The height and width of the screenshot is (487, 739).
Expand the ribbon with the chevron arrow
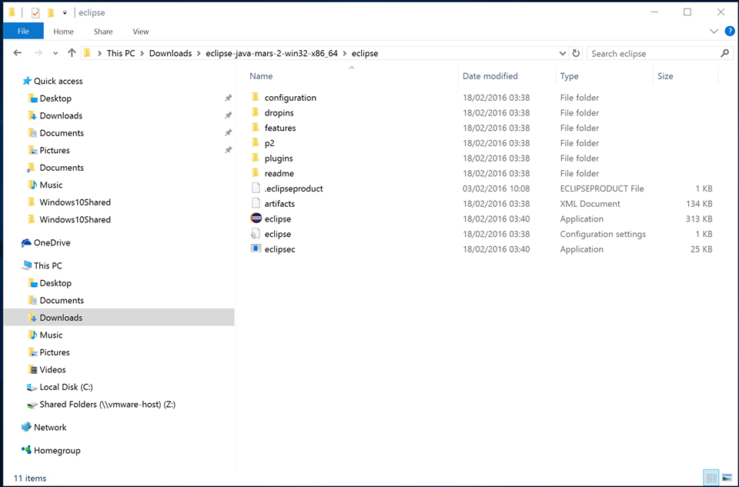(713, 32)
